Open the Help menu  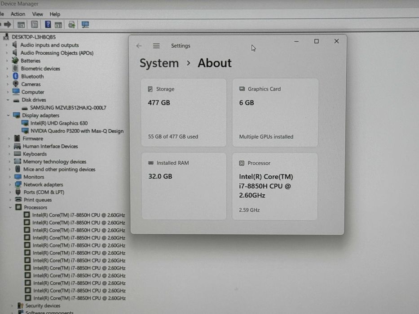(55, 14)
